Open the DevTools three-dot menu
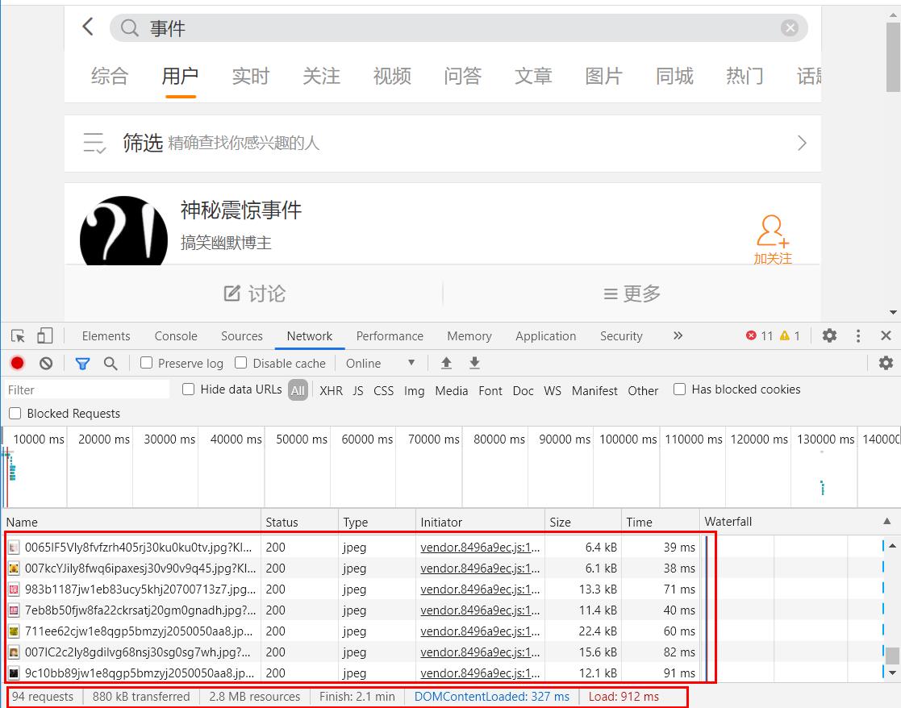Image resolution: width=901 pixels, height=708 pixels. click(x=858, y=336)
